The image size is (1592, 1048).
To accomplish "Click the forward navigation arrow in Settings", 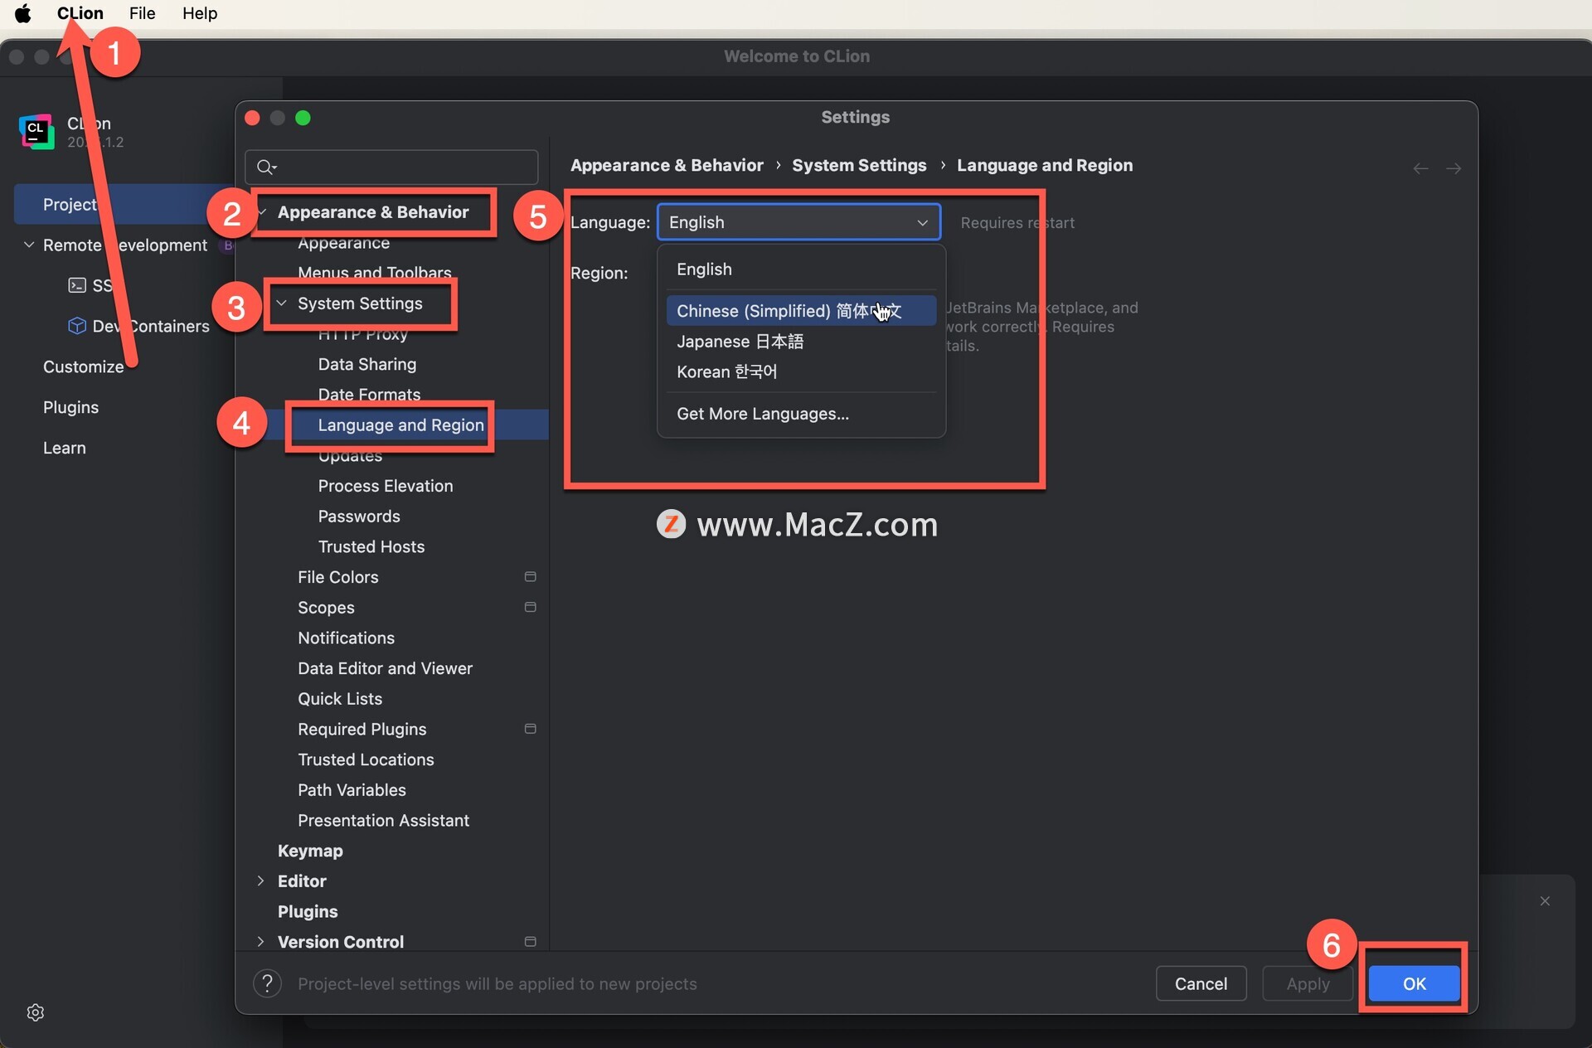I will [x=1454, y=168].
